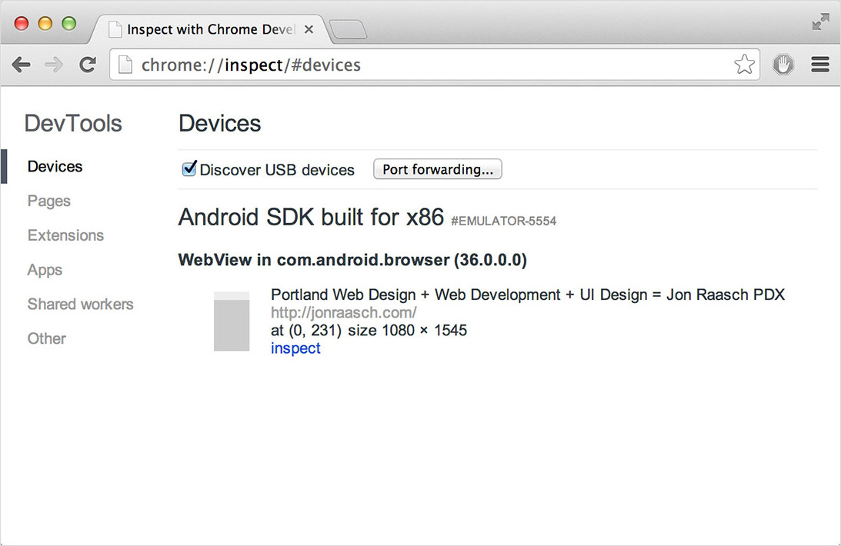Enter fullscreen with the expand arrows icon

coord(821,22)
